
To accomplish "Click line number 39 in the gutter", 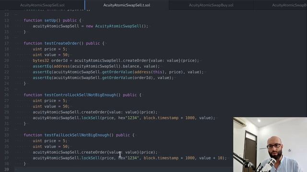I will point(6,170).
